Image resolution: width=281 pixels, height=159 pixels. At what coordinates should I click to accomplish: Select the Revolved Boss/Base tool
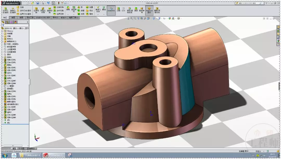tap(13, 10)
